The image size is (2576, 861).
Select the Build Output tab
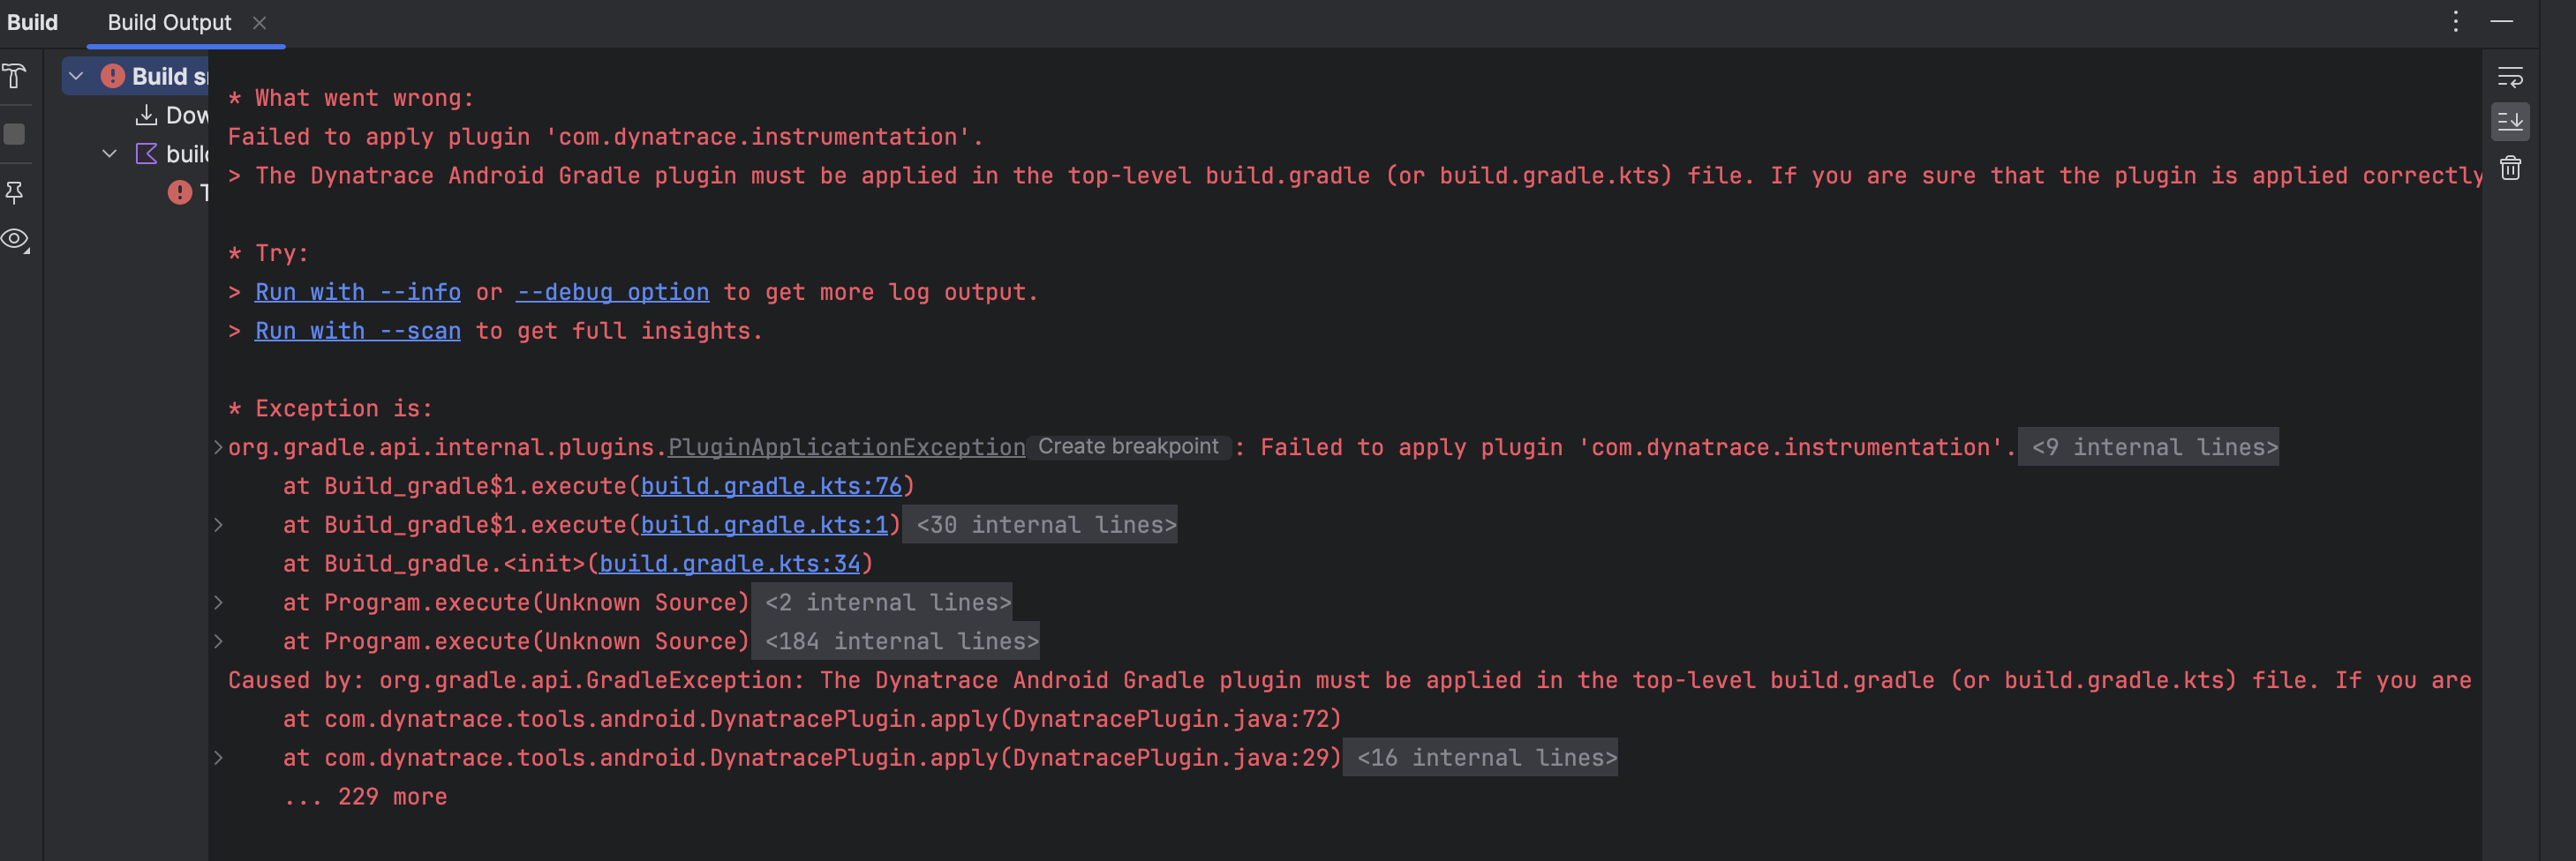[169, 23]
